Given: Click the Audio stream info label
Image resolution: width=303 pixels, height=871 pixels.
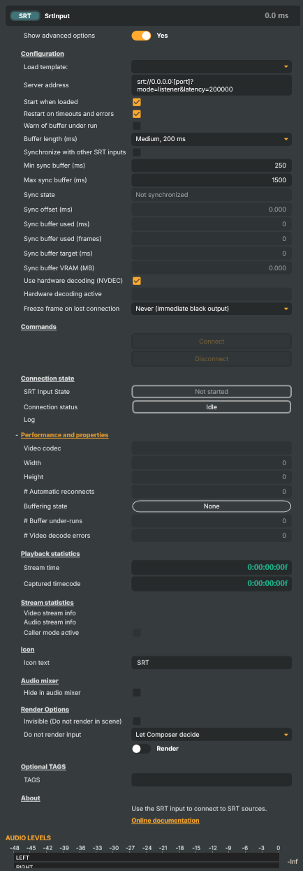Looking at the screenshot, I should click(50, 622).
